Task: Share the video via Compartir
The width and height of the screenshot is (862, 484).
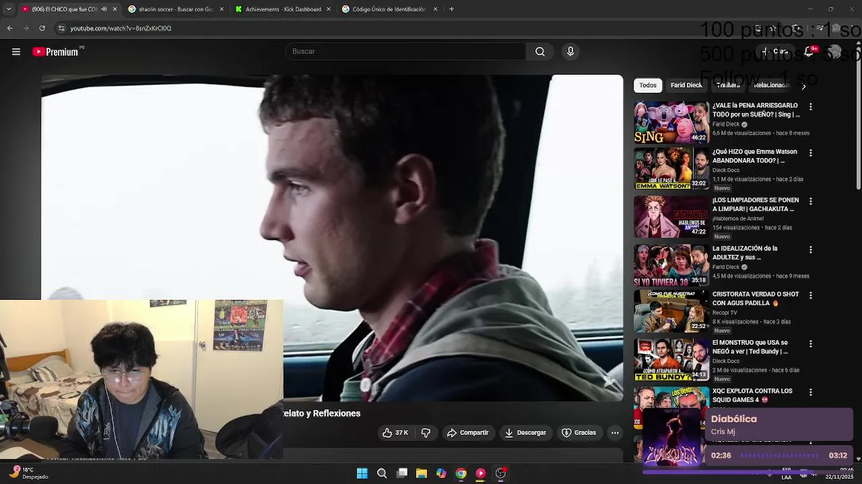Action: (x=468, y=433)
